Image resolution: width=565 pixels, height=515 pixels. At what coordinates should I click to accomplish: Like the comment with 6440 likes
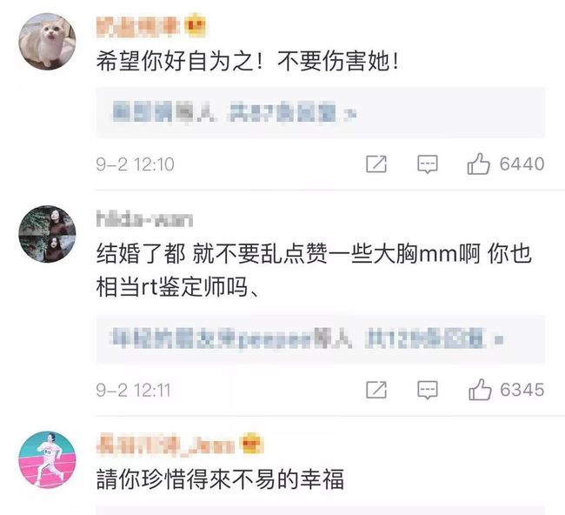(x=479, y=164)
